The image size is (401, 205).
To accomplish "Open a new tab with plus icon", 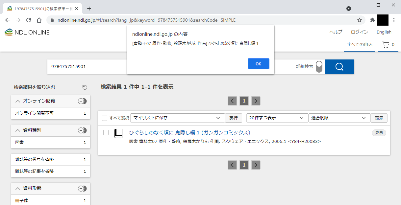I will (x=89, y=9).
